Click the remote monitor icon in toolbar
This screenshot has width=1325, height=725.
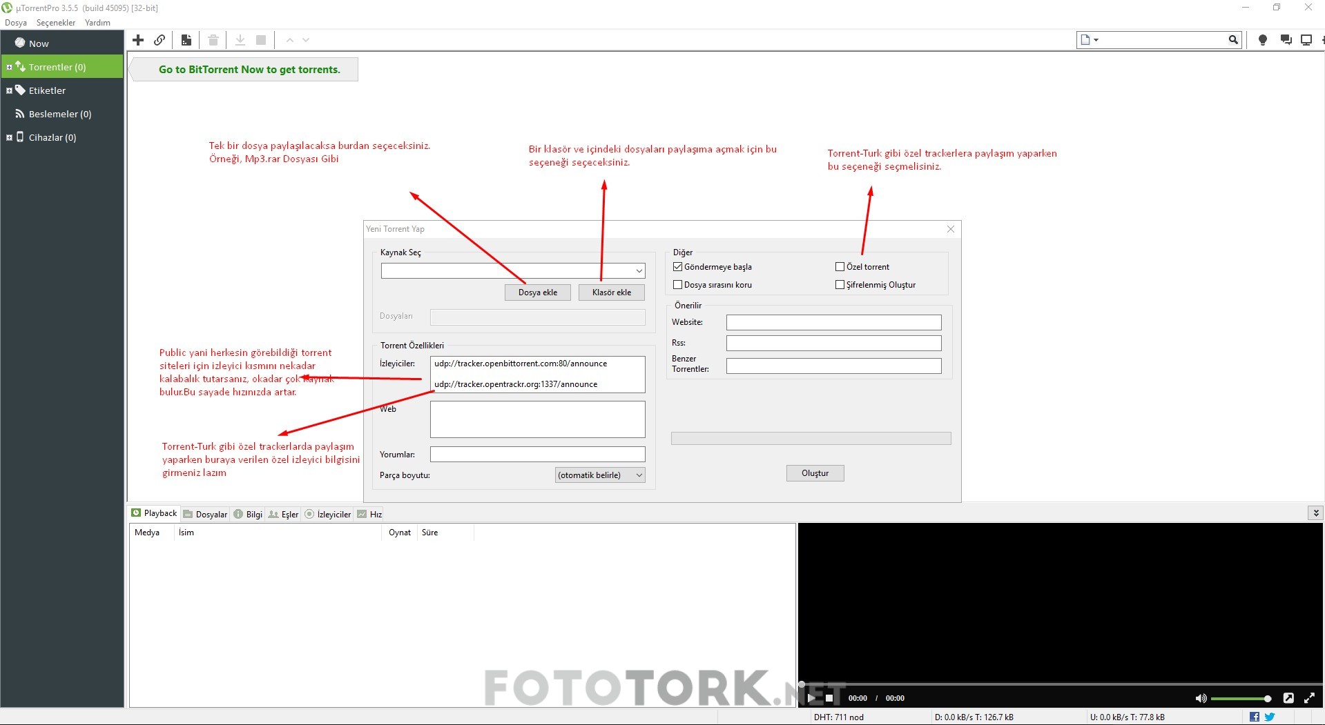(x=1306, y=40)
